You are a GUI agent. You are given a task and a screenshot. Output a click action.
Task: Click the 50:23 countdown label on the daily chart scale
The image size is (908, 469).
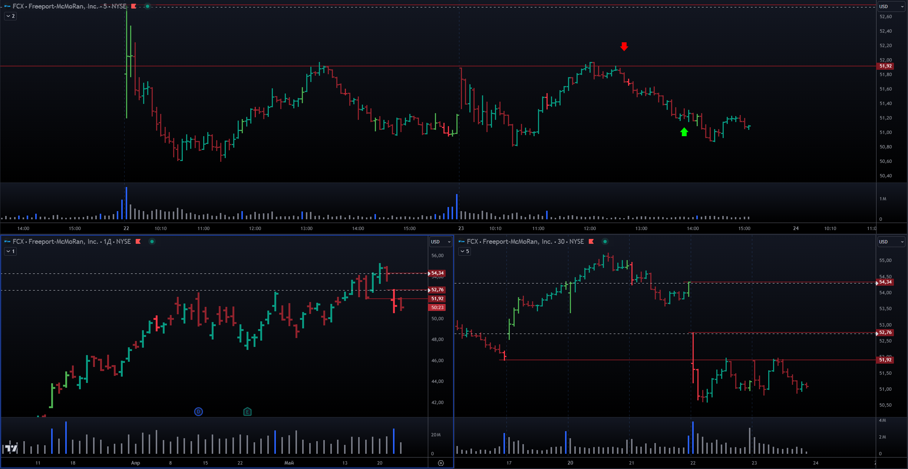pos(437,308)
